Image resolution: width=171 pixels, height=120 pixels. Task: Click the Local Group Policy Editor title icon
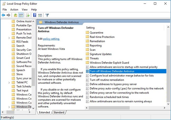(x=4, y=4)
